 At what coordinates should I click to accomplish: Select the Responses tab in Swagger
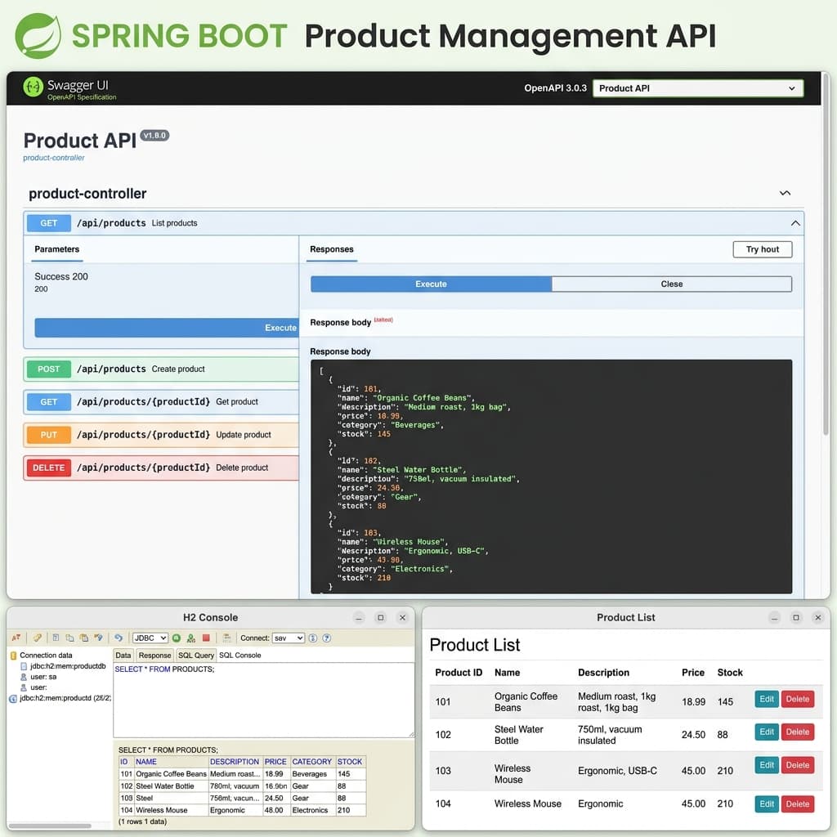coord(332,249)
